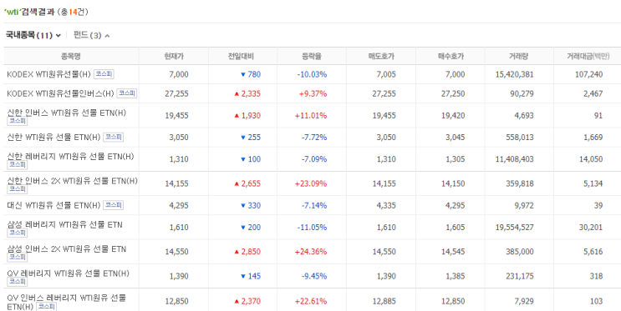Click the 매수호가 column header

coord(450,56)
